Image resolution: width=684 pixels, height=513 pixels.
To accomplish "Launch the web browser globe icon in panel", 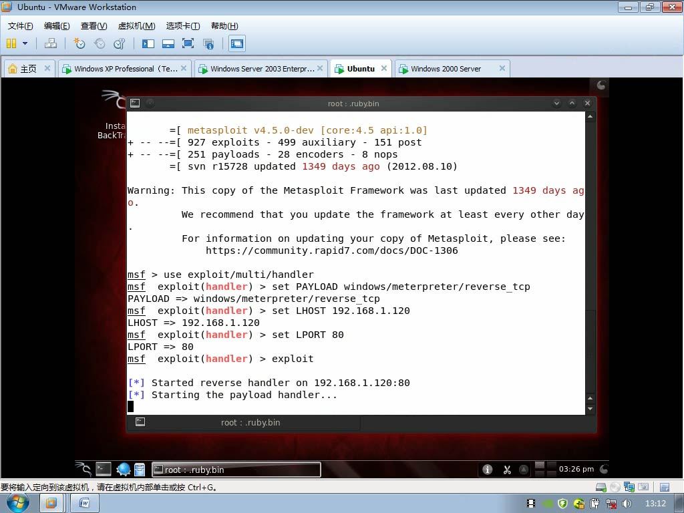I will [124, 470].
